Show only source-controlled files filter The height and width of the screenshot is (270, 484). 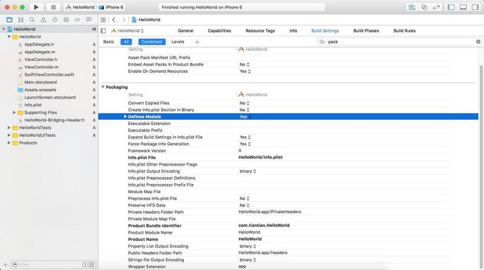click(x=91, y=265)
